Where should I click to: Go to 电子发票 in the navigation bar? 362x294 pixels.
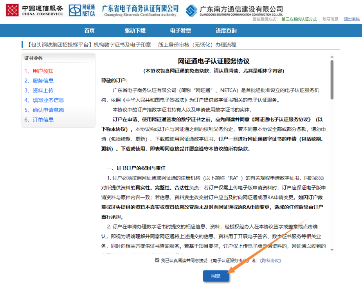coord(180,31)
